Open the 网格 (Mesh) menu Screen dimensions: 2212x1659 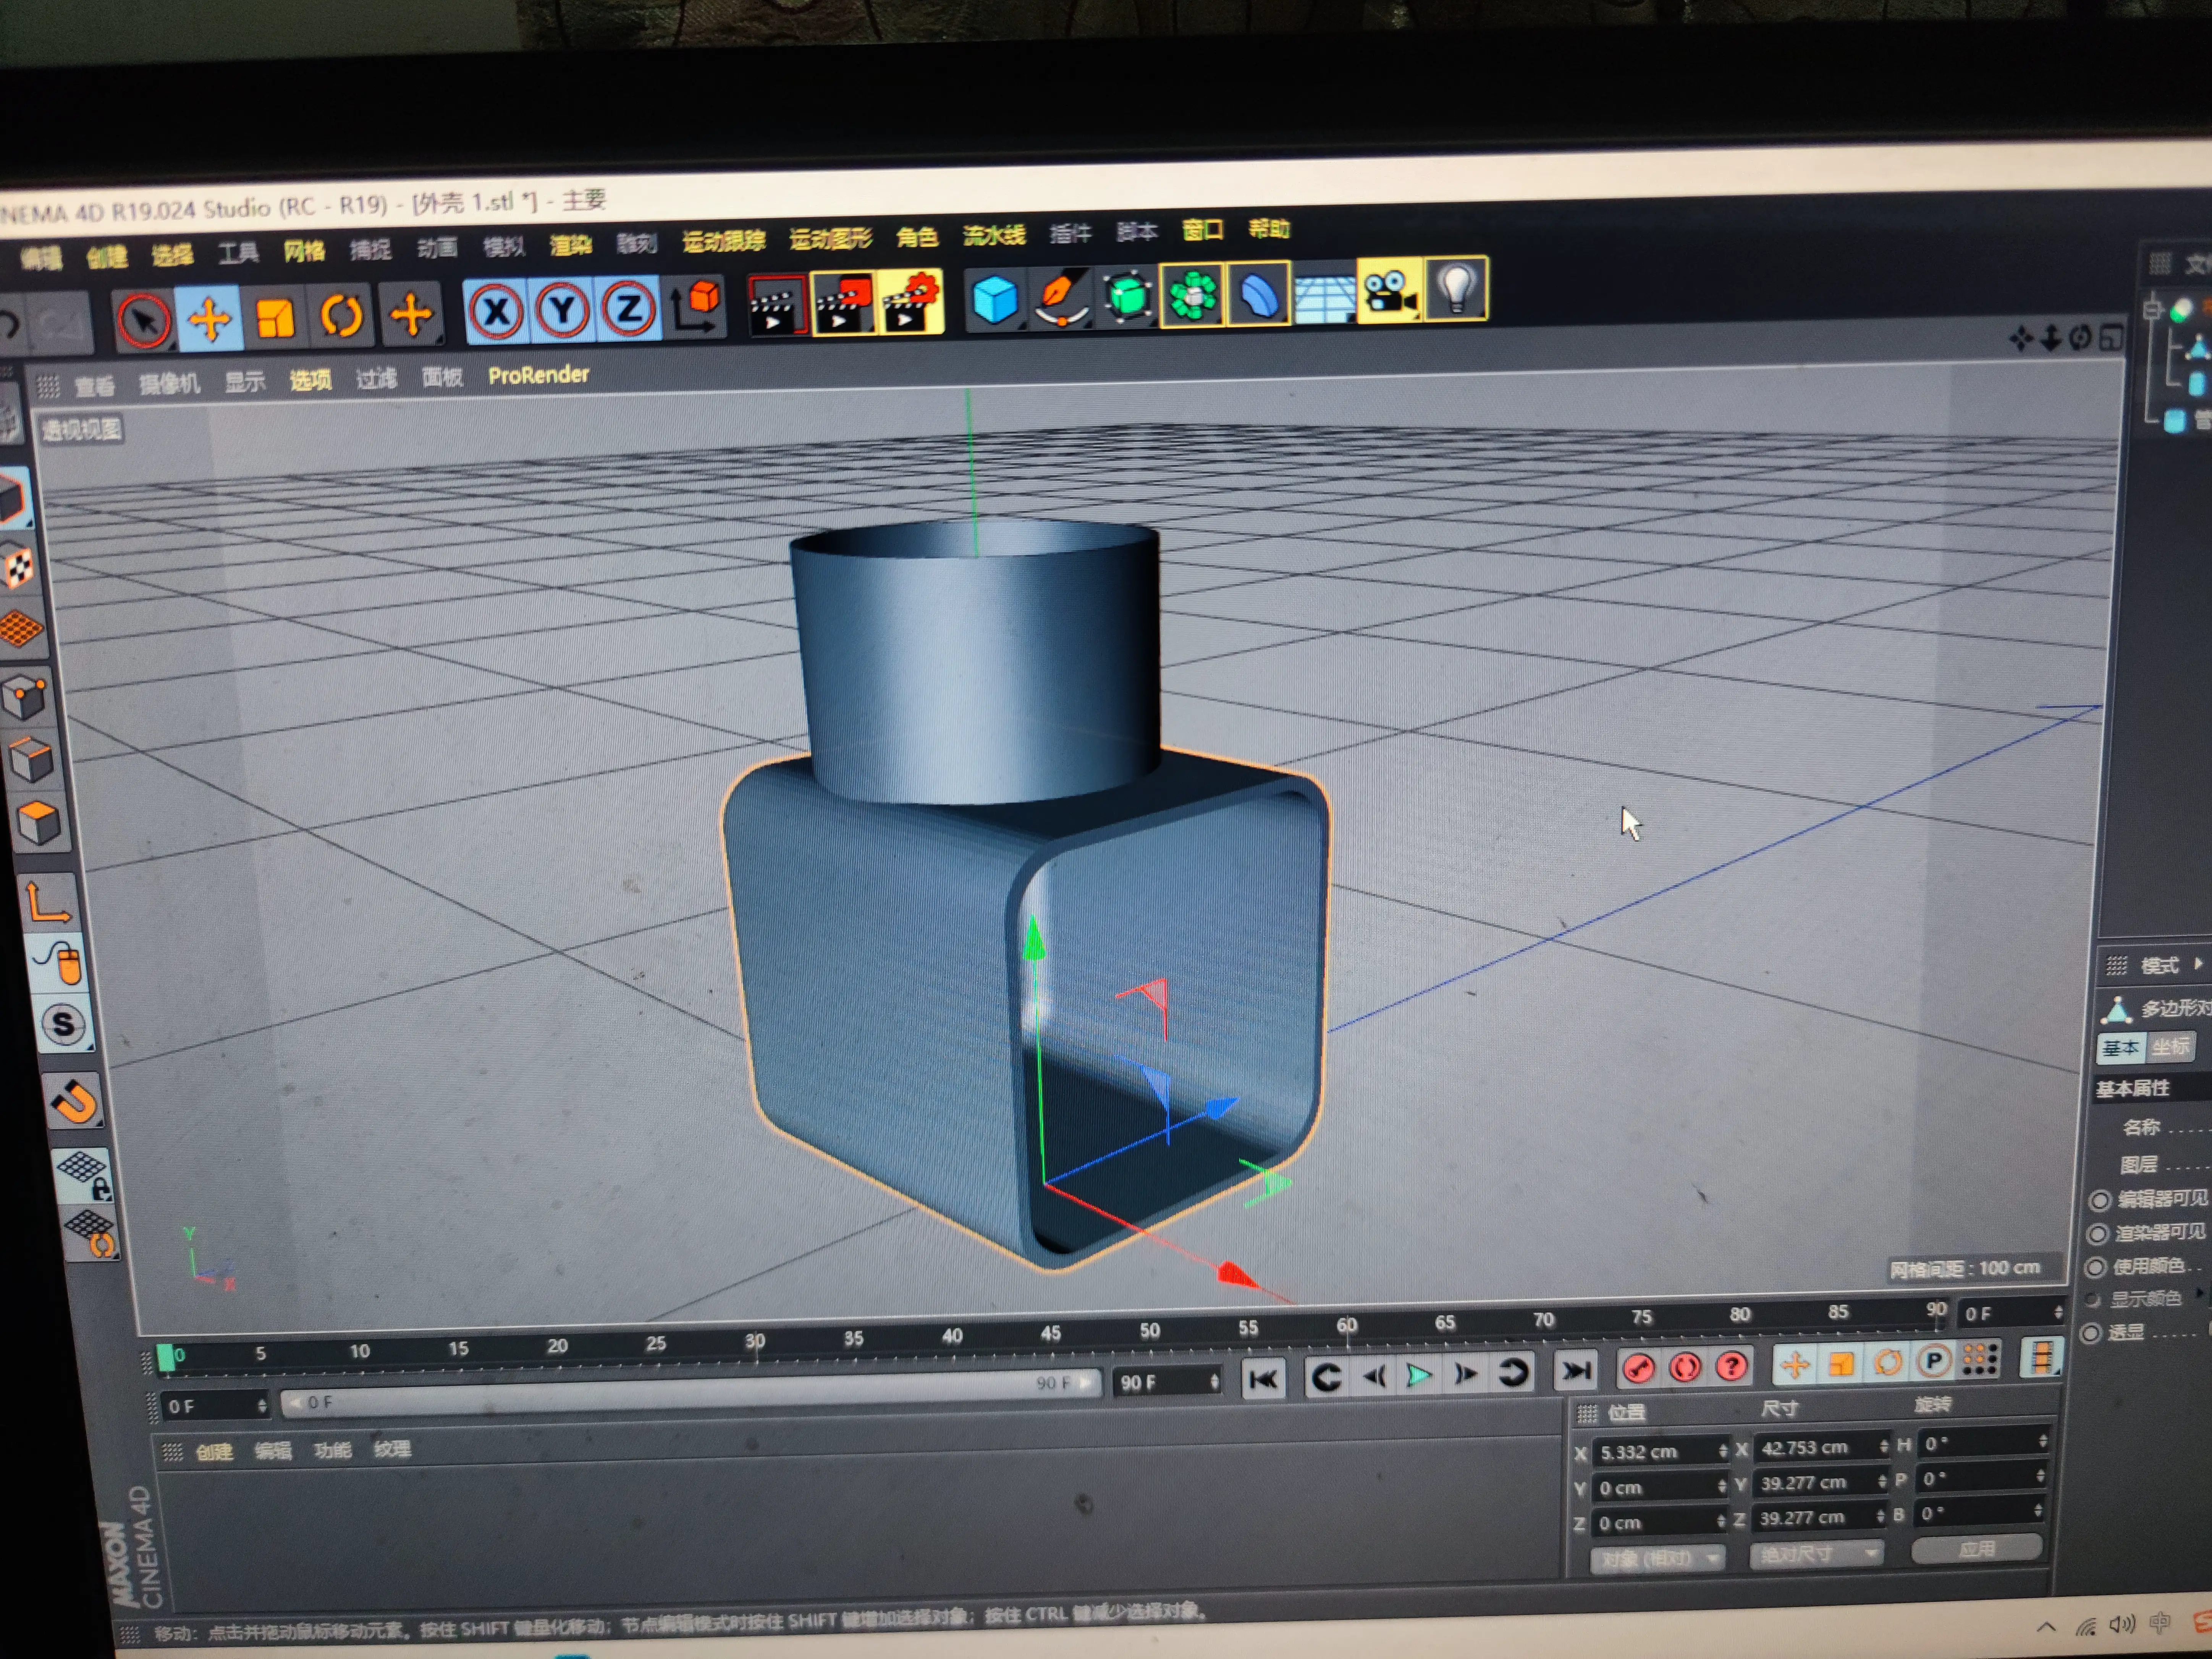point(304,251)
